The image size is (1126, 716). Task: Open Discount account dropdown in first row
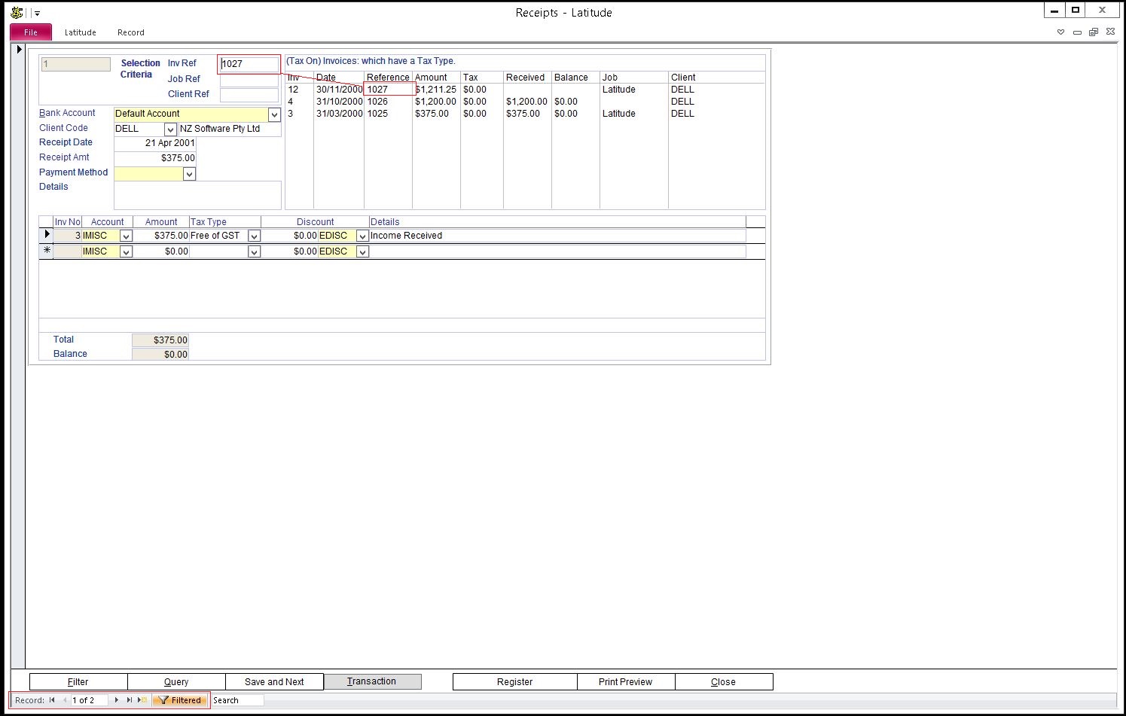362,236
